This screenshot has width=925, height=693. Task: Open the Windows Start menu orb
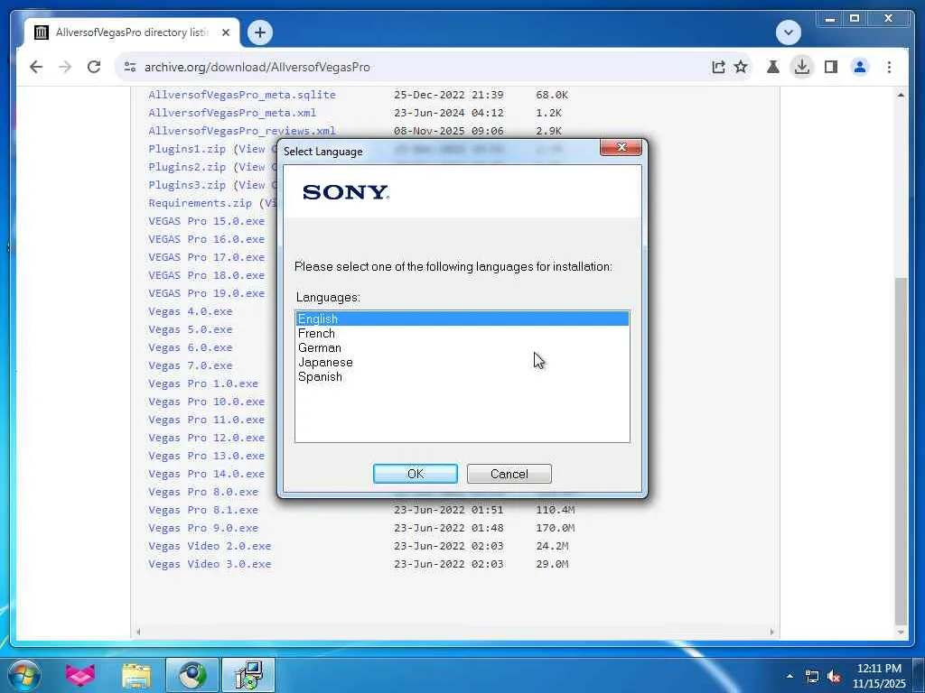tap(24, 675)
